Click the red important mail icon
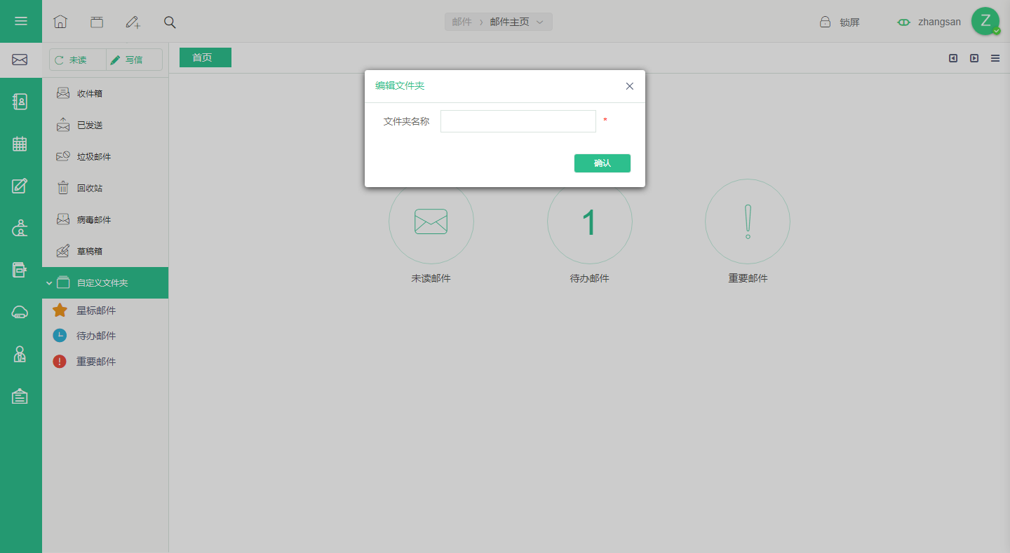Image resolution: width=1010 pixels, height=553 pixels. click(60, 362)
